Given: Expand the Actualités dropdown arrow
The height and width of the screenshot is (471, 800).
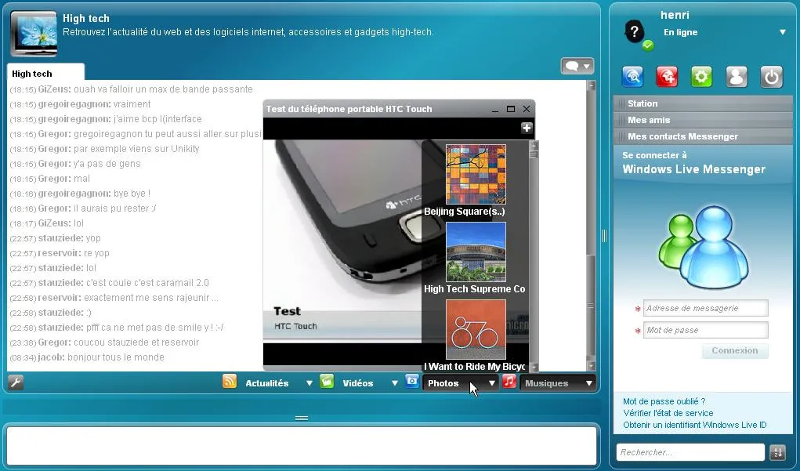Looking at the screenshot, I should pyautogui.click(x=310, y=383).
